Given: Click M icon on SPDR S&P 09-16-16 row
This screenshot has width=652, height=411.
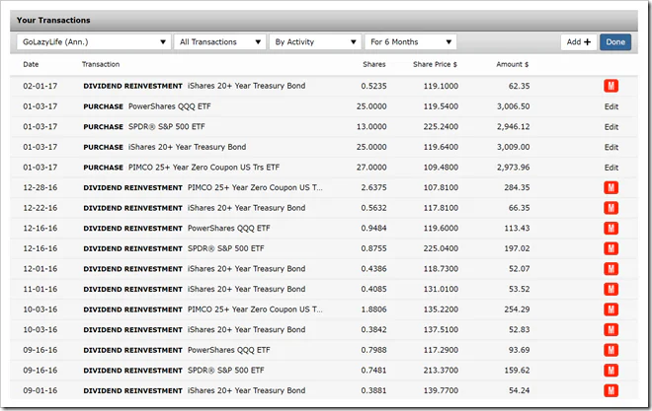Looking at the screenshot, I should (x=611, y=371).
